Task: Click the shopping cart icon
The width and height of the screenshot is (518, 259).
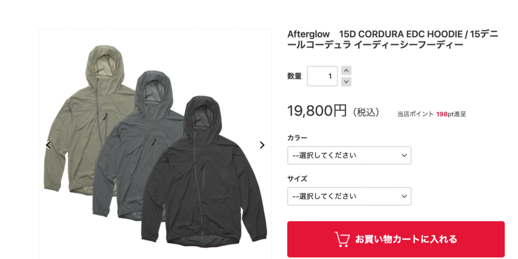Action: pos(342,239)
